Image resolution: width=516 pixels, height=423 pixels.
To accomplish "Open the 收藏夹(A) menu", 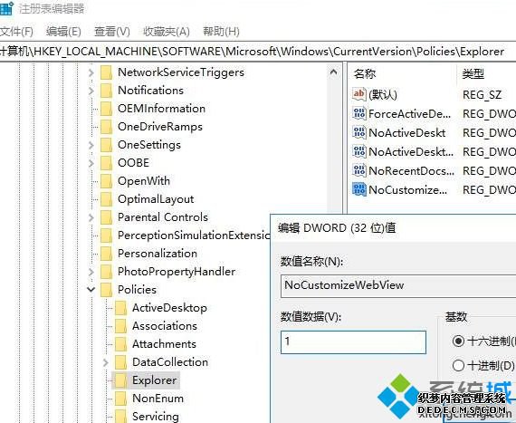I will pos(167,32).
